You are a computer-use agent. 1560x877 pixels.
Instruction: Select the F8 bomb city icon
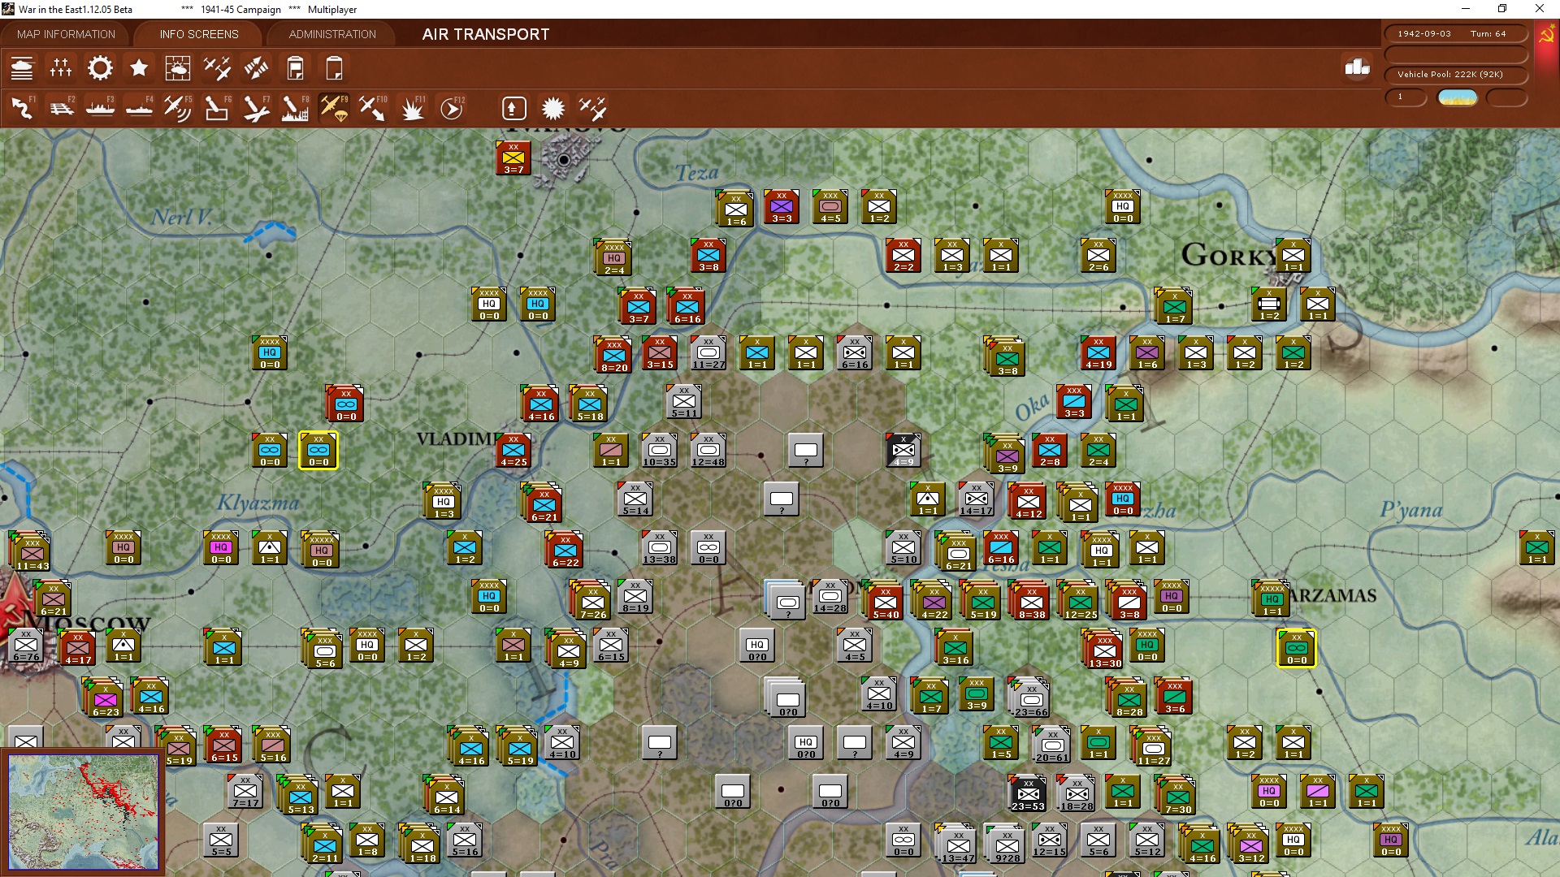pos(295,108)
